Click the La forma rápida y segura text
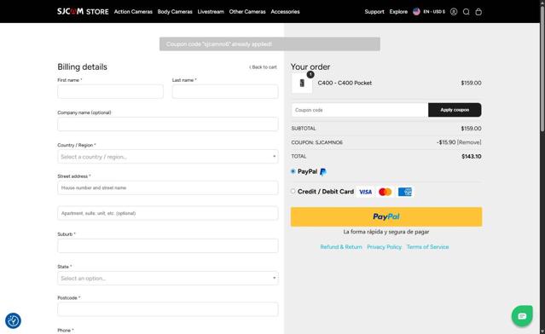 coord(386,232)
